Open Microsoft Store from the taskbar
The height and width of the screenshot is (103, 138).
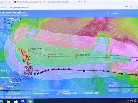[16, 102]
